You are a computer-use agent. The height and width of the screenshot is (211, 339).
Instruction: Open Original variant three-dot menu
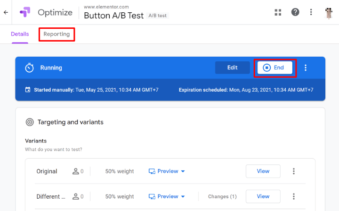point(294,171)
